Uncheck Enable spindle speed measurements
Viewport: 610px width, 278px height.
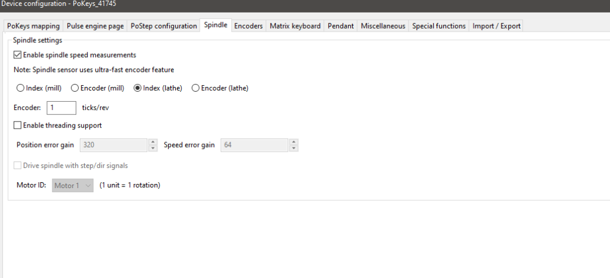pyautogui.click(x=17, y=55)
